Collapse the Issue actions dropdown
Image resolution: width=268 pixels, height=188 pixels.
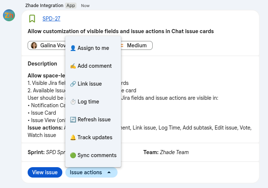tap(91, 172)
